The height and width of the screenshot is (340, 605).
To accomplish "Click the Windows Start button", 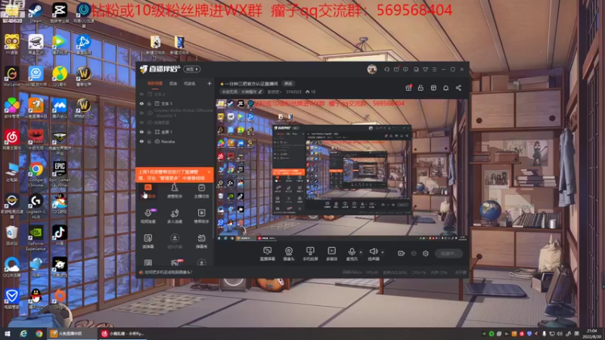I will (x=8, y=333).
